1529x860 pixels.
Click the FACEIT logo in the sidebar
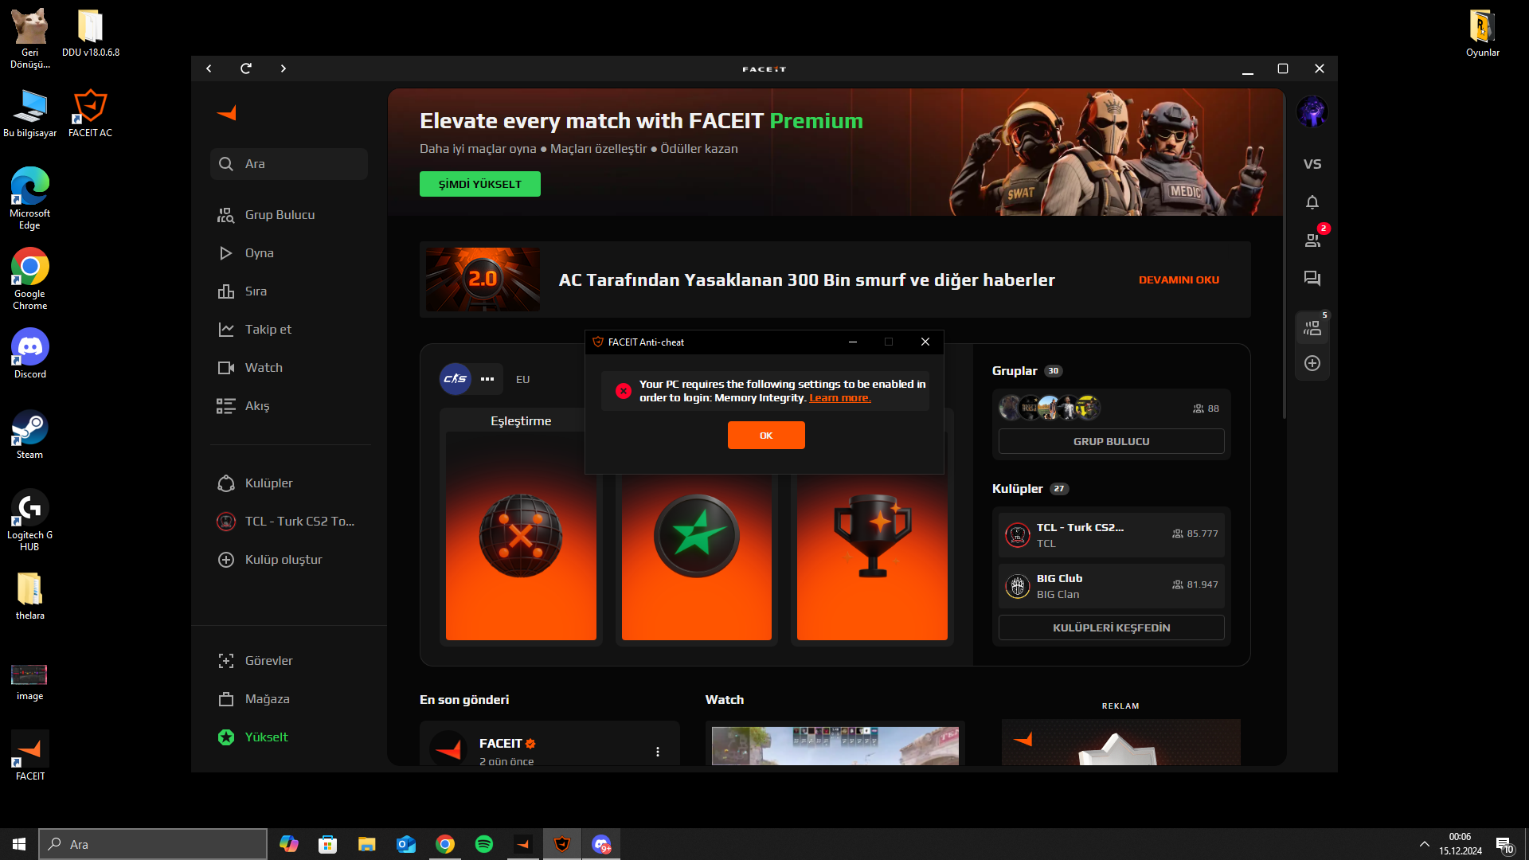point(227,113)
